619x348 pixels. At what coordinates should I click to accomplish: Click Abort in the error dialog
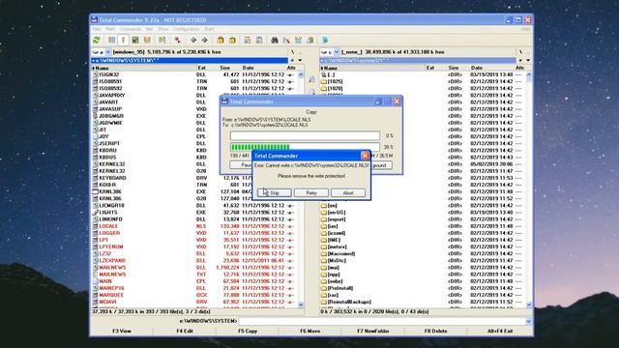(x=348, y=193)
